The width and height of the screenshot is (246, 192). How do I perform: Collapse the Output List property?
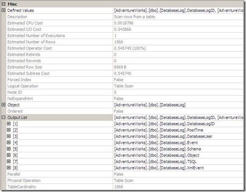pyautogui.click(x=3, y=117)
